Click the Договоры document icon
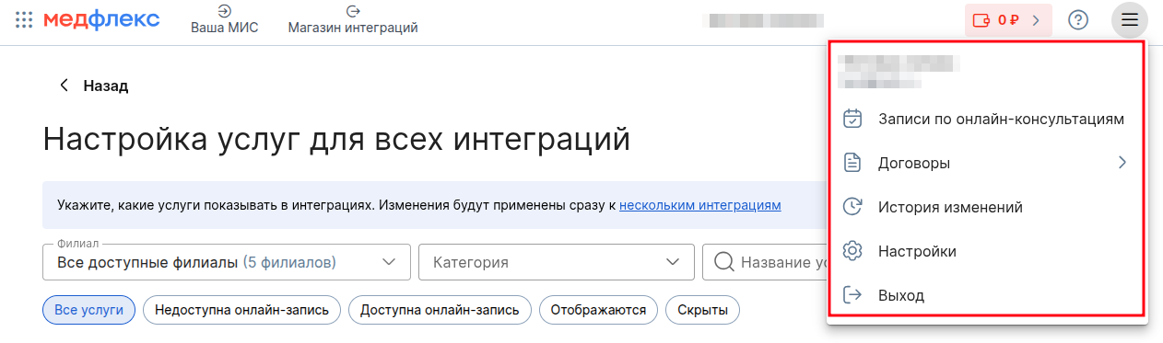Viewport: 1163px width, 343px height. click(x=853, y=163)
